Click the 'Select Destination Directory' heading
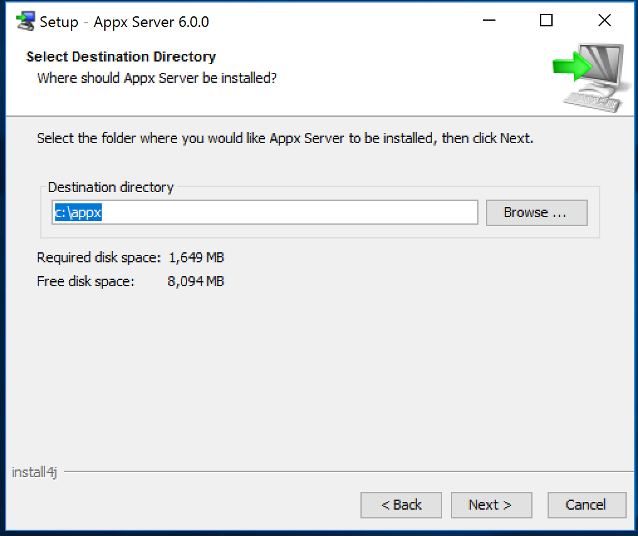The width and height of the screenshot is (638, 536). [121, 56]
